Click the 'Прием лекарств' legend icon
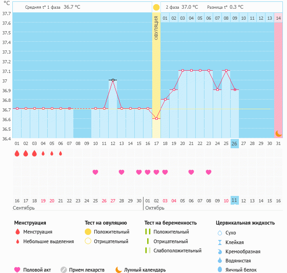287x273 pixels. click(x=64, y=270)
